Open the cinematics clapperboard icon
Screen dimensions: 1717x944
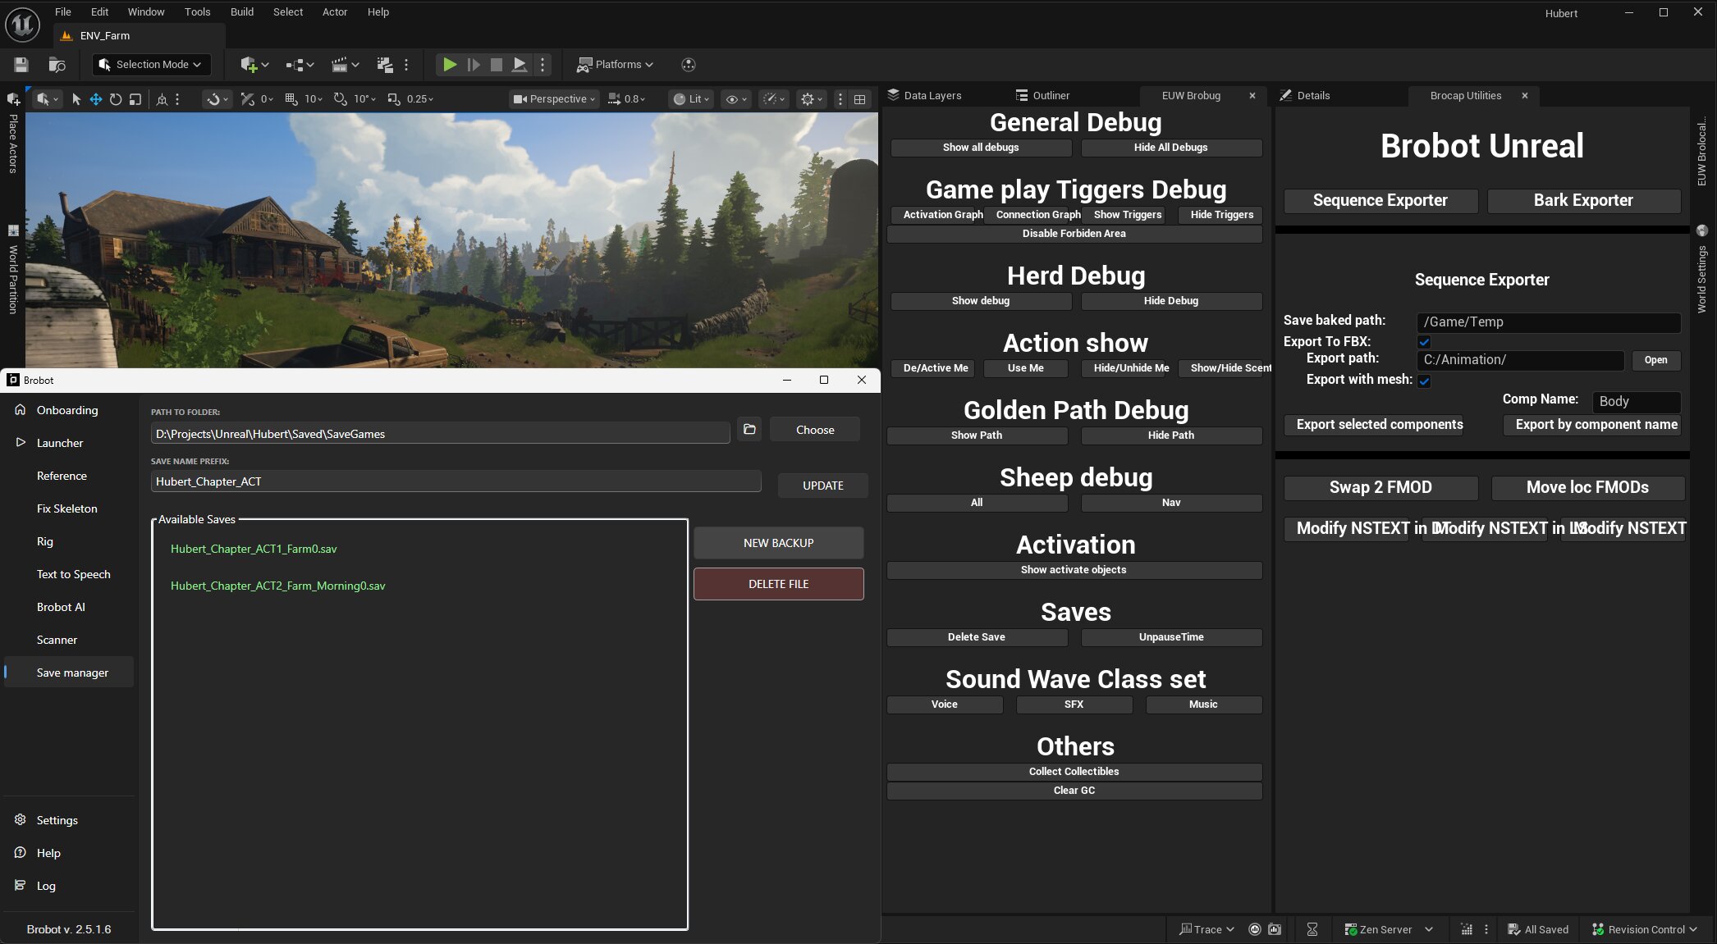pos(344,65)
